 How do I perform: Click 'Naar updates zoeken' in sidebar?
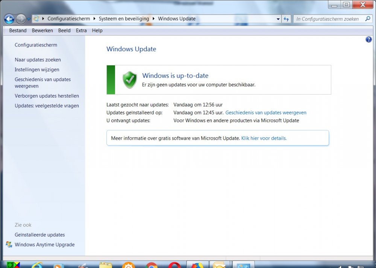click(x=38, y=60)
